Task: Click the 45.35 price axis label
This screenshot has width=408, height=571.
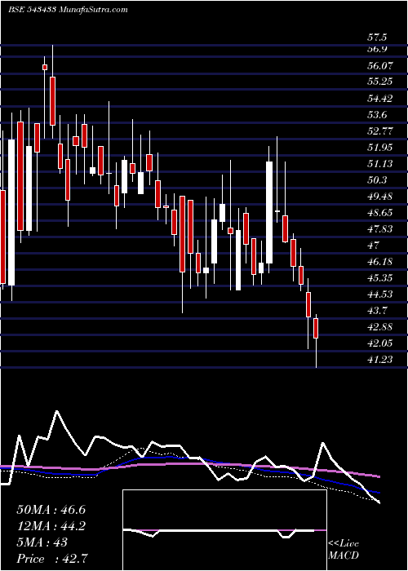Action: coord(379,278)
